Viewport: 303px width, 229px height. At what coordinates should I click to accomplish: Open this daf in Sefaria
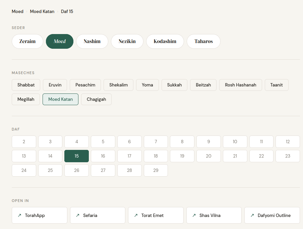(98, 215)
